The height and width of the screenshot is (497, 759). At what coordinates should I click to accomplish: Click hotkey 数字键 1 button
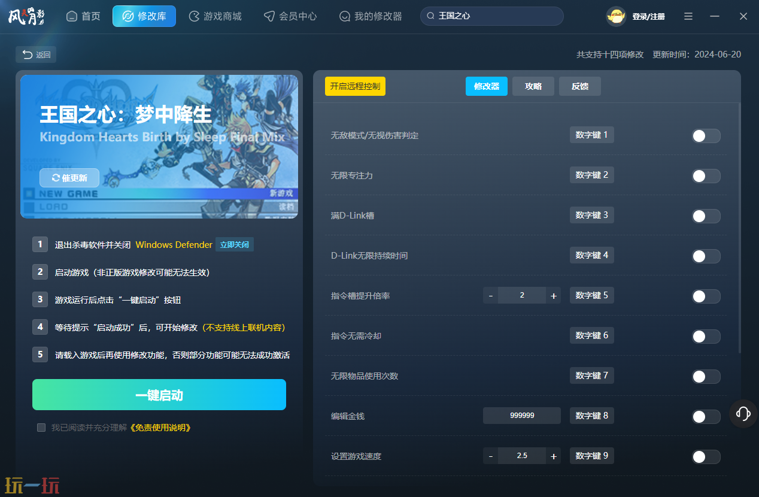[592, 135]
